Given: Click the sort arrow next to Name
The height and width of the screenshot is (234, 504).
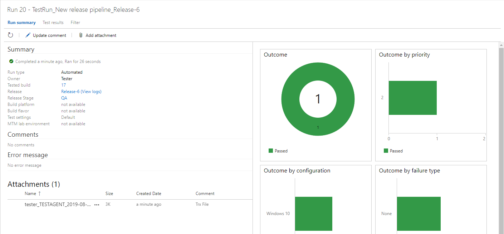Looking at the screenshot, I should pos(39,193).
